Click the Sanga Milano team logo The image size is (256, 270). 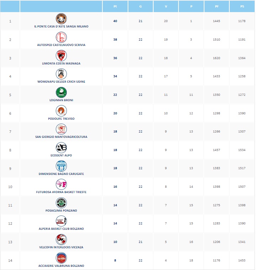[x=61, y=19]
